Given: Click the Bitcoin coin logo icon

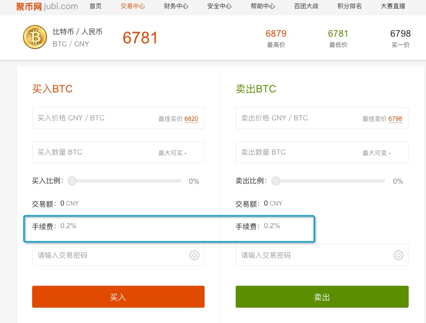Looking at the screenshot, I should (35, 37).
